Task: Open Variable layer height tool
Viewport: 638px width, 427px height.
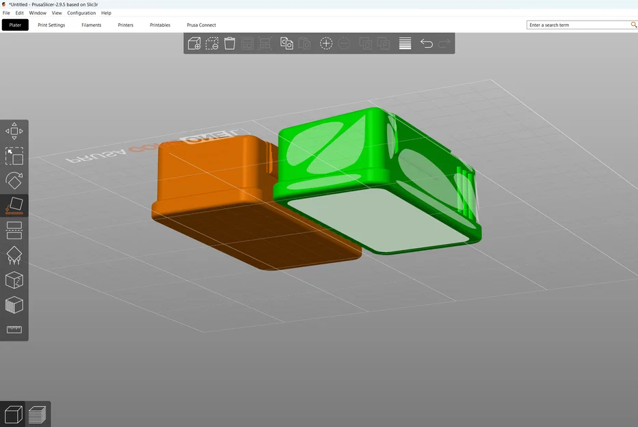Action: pyautogui.click(x=405, y=43)
